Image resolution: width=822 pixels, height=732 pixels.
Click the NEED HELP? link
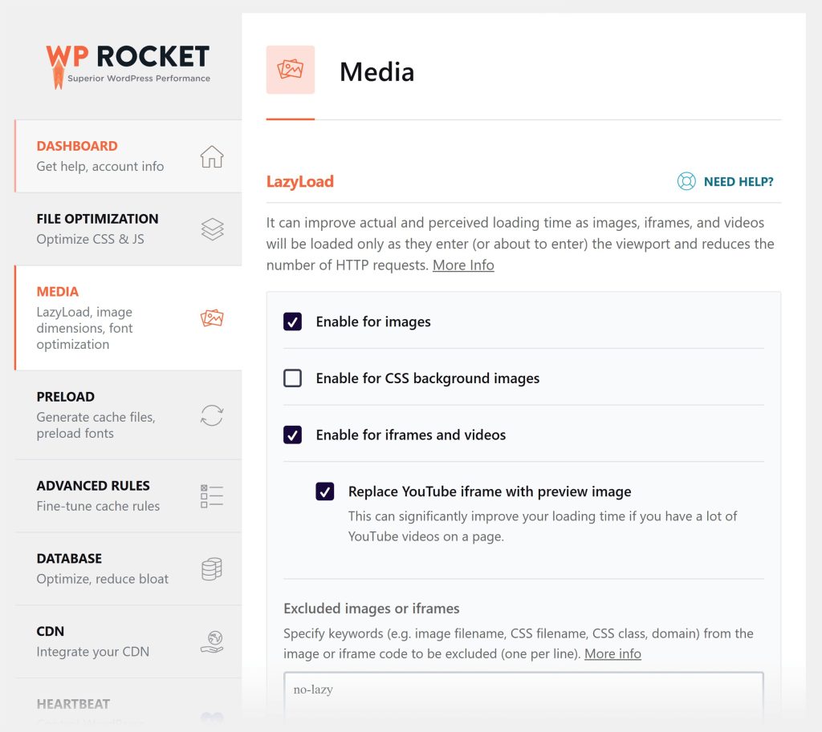click(739, 182)
